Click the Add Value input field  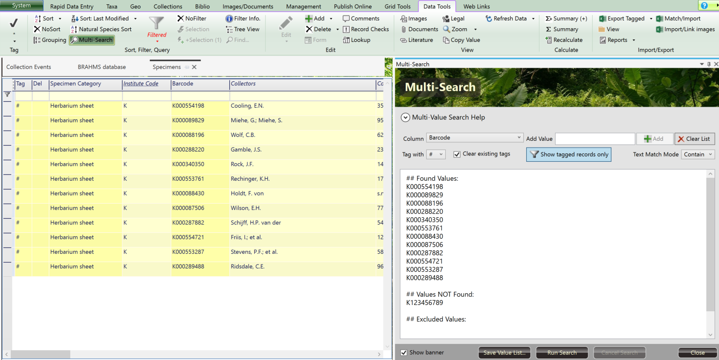click(x=595, y=139)
